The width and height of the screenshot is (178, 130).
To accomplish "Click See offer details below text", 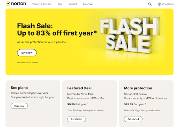I will tap(27, 63).
